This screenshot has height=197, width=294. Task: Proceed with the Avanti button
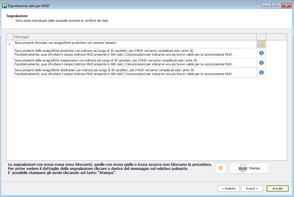[x=252, y=188]
